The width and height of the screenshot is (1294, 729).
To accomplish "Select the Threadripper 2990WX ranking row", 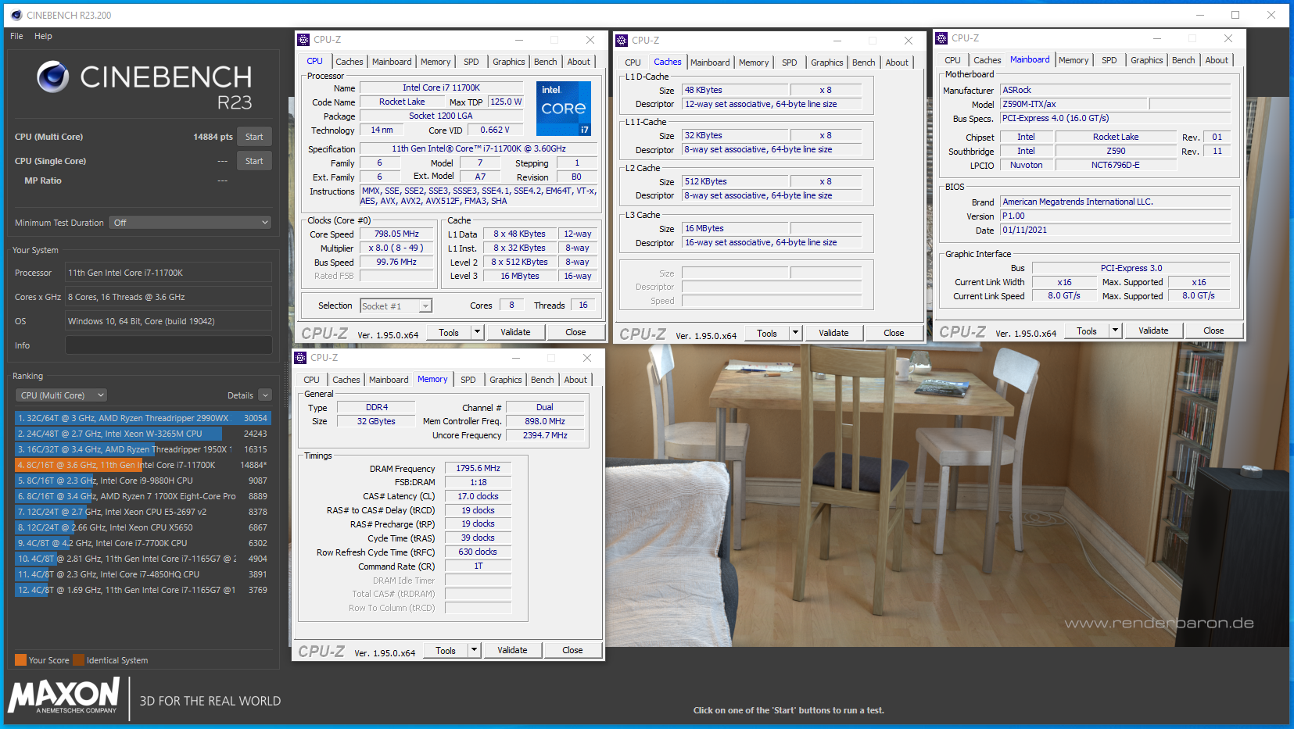I will 143,418.
